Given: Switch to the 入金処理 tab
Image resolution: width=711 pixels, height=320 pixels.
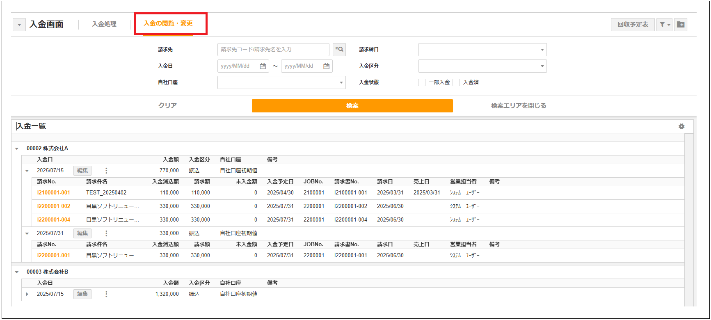Looking at the screenshot, I should click(104, 24).
